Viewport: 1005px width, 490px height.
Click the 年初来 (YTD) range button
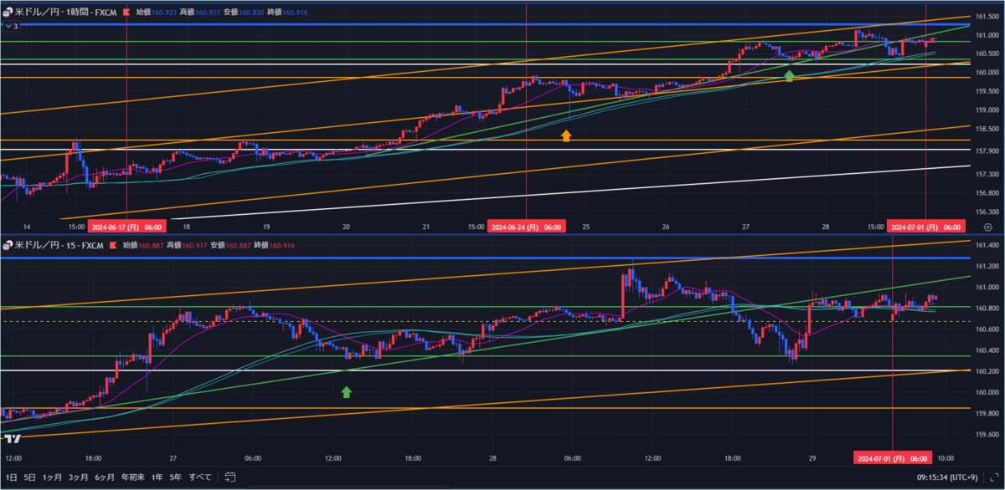click(x=132, y=477)
